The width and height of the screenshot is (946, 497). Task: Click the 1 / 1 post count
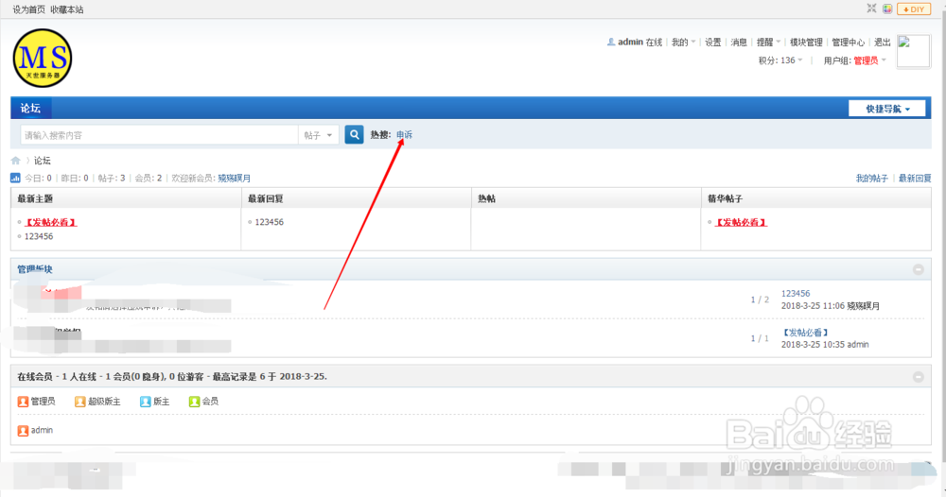(x=760, y=338)
